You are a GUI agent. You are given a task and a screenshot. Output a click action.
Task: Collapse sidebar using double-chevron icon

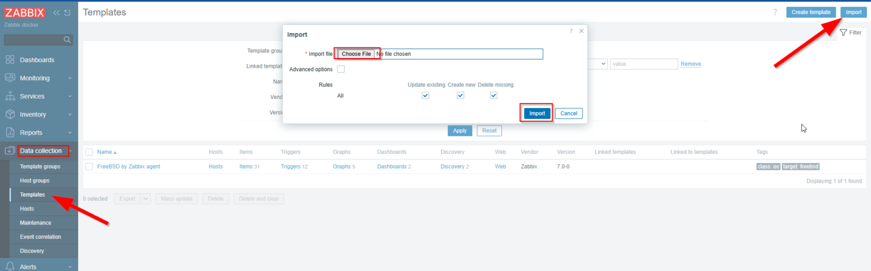[x=57, y=12]
